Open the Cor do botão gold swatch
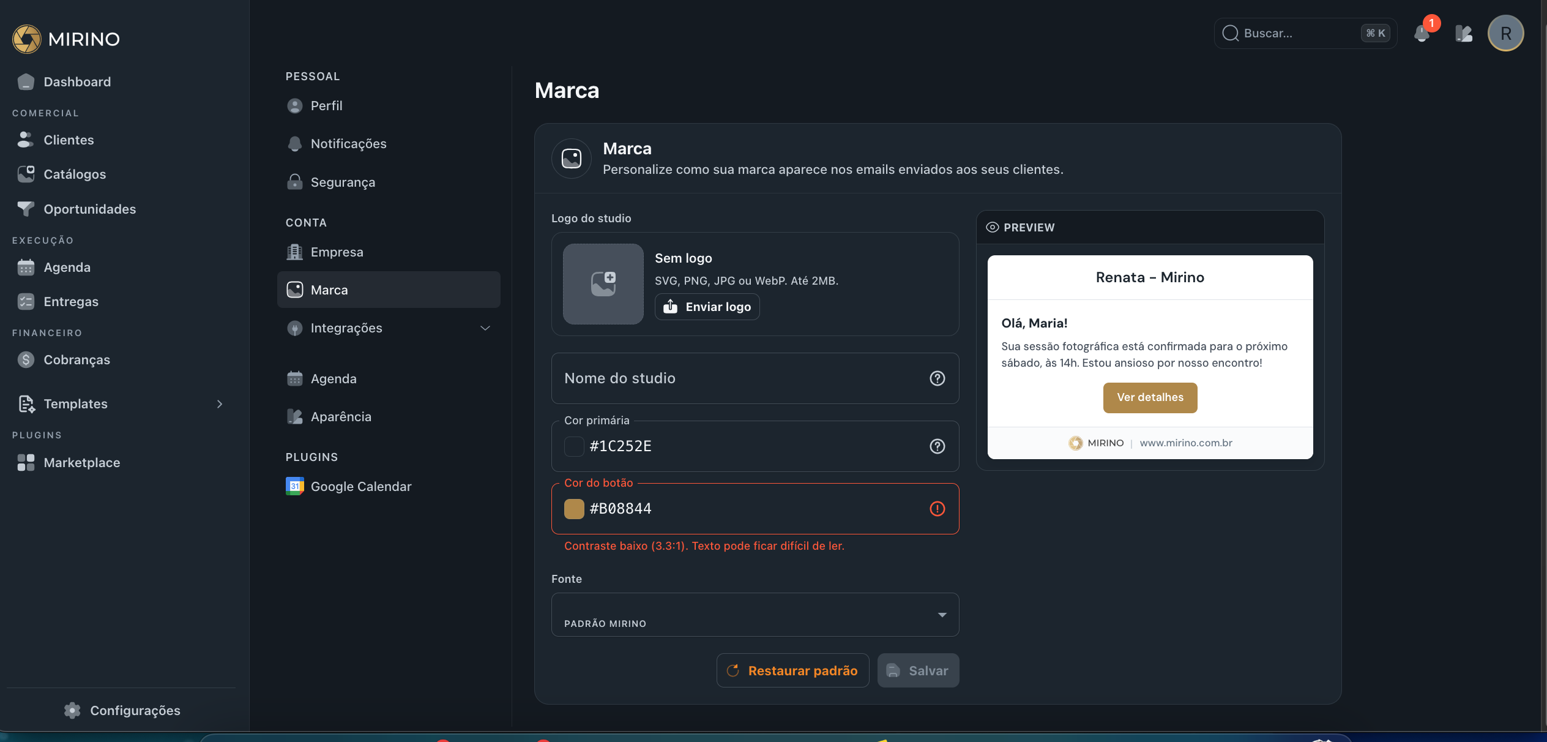Image resolution: width=1547 pixels, height=742 pixels. coord(574,509)
